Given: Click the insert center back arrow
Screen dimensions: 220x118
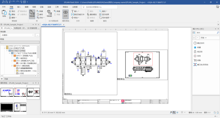Looking at the screenshot, I should [x=198, y=38].
